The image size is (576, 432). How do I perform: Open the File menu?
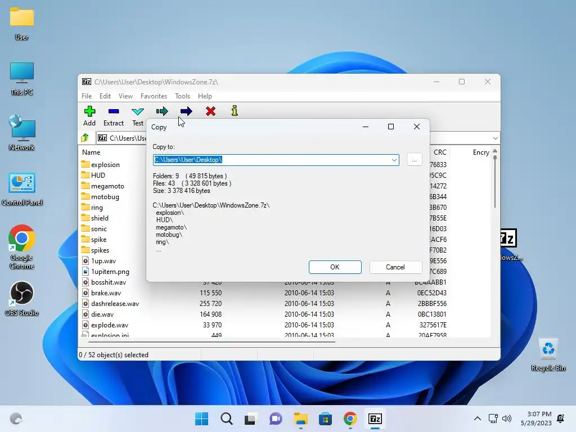pyautogui.click(x=87, y=96)
